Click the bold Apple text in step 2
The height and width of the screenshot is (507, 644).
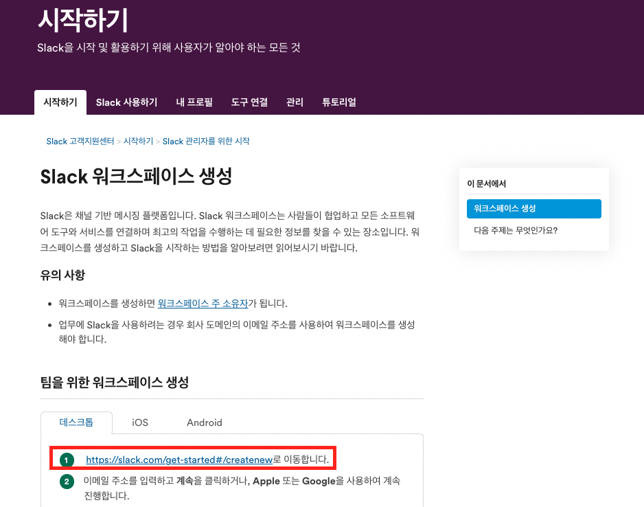(266, 481)
